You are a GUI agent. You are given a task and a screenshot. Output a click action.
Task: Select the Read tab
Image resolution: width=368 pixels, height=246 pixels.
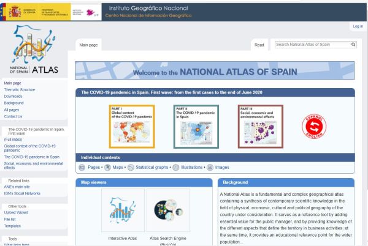point(259,45)
